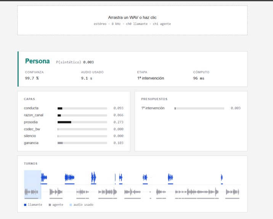The width and height of the screenshot is (273, 219).
Task: Click the conducta score 0.093
Action: point(119,108)
